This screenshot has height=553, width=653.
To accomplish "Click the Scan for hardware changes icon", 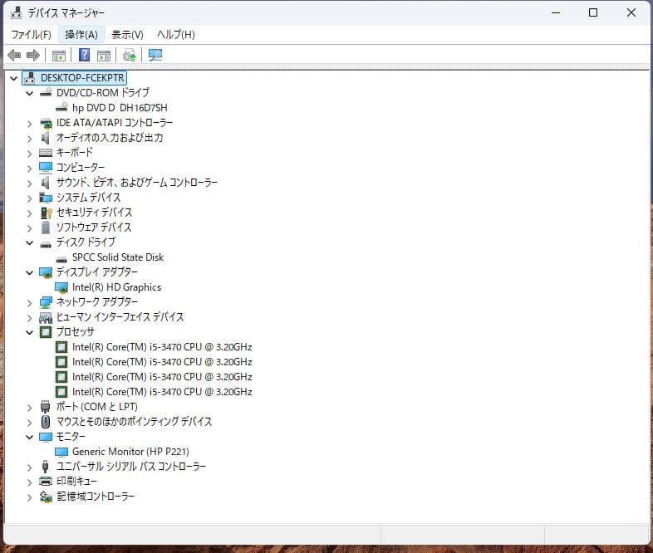I will (x=155, y=56).
